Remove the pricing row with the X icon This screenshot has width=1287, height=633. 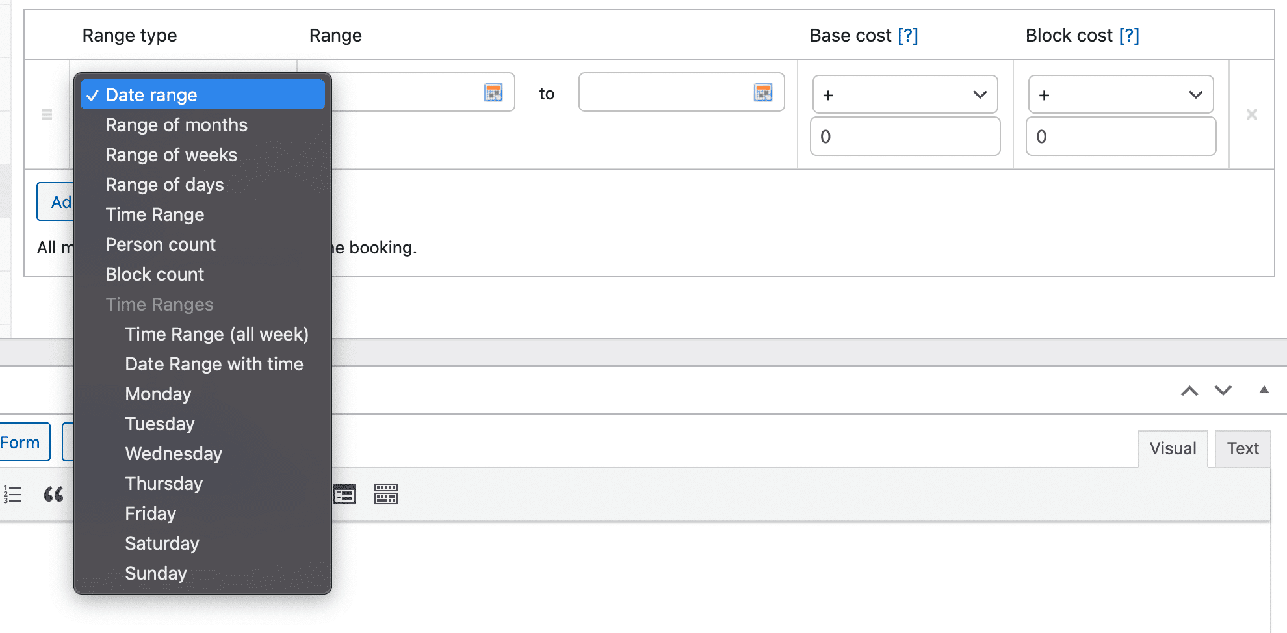[x=1252, y=114]
